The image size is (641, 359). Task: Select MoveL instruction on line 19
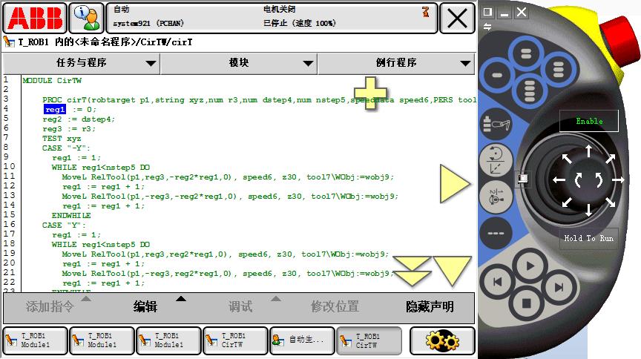click(x=226, y=254)
